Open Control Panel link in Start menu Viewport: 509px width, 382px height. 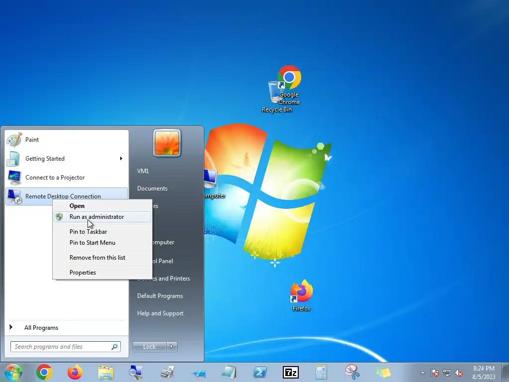pyautogui.click(x=163, y=261)
